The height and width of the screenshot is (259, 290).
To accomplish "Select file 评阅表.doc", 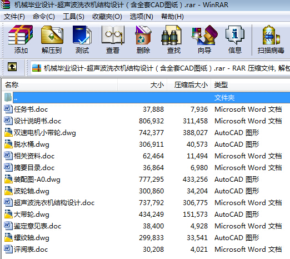I will (31, 249).
